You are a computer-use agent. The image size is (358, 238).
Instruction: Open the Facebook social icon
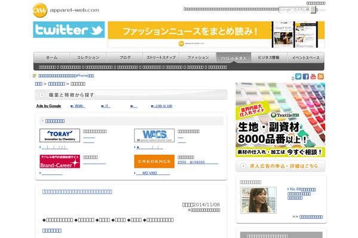pos(305,77)
